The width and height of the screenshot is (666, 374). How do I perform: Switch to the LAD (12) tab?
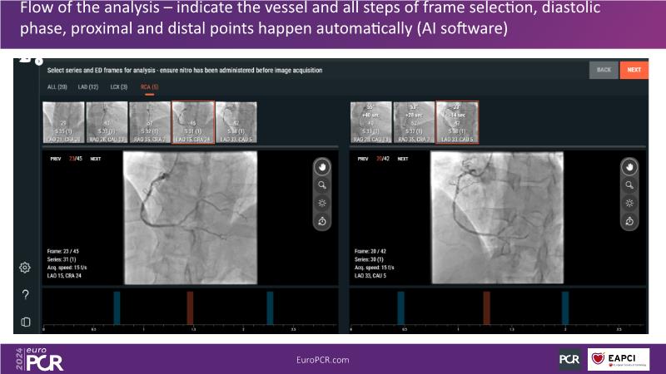coord(88,87)
